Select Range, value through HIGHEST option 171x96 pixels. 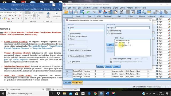pyautogui.click(x=68, y=56)
